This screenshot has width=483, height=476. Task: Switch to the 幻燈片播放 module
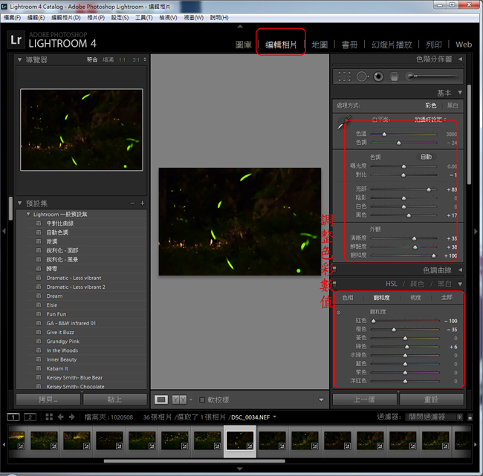pyautogui.click(x=392, y=45)
